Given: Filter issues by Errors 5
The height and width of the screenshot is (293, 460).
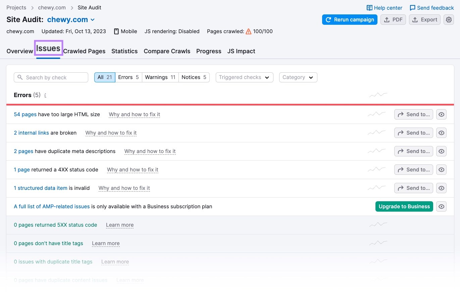Looking at the screenshot, I should [129, 77].
